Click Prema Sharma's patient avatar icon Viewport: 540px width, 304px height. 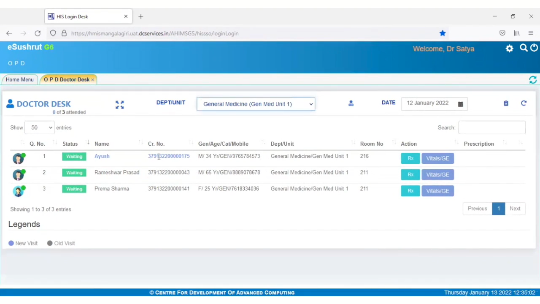18,191
